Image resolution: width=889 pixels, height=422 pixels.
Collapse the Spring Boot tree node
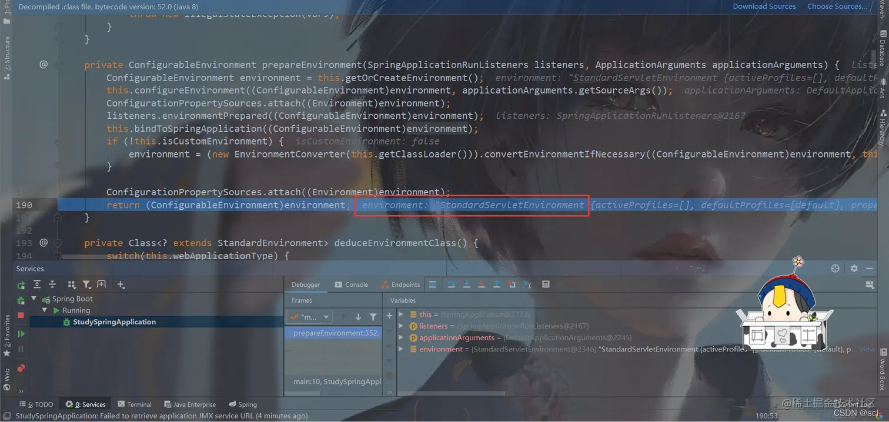click(34, 299)
